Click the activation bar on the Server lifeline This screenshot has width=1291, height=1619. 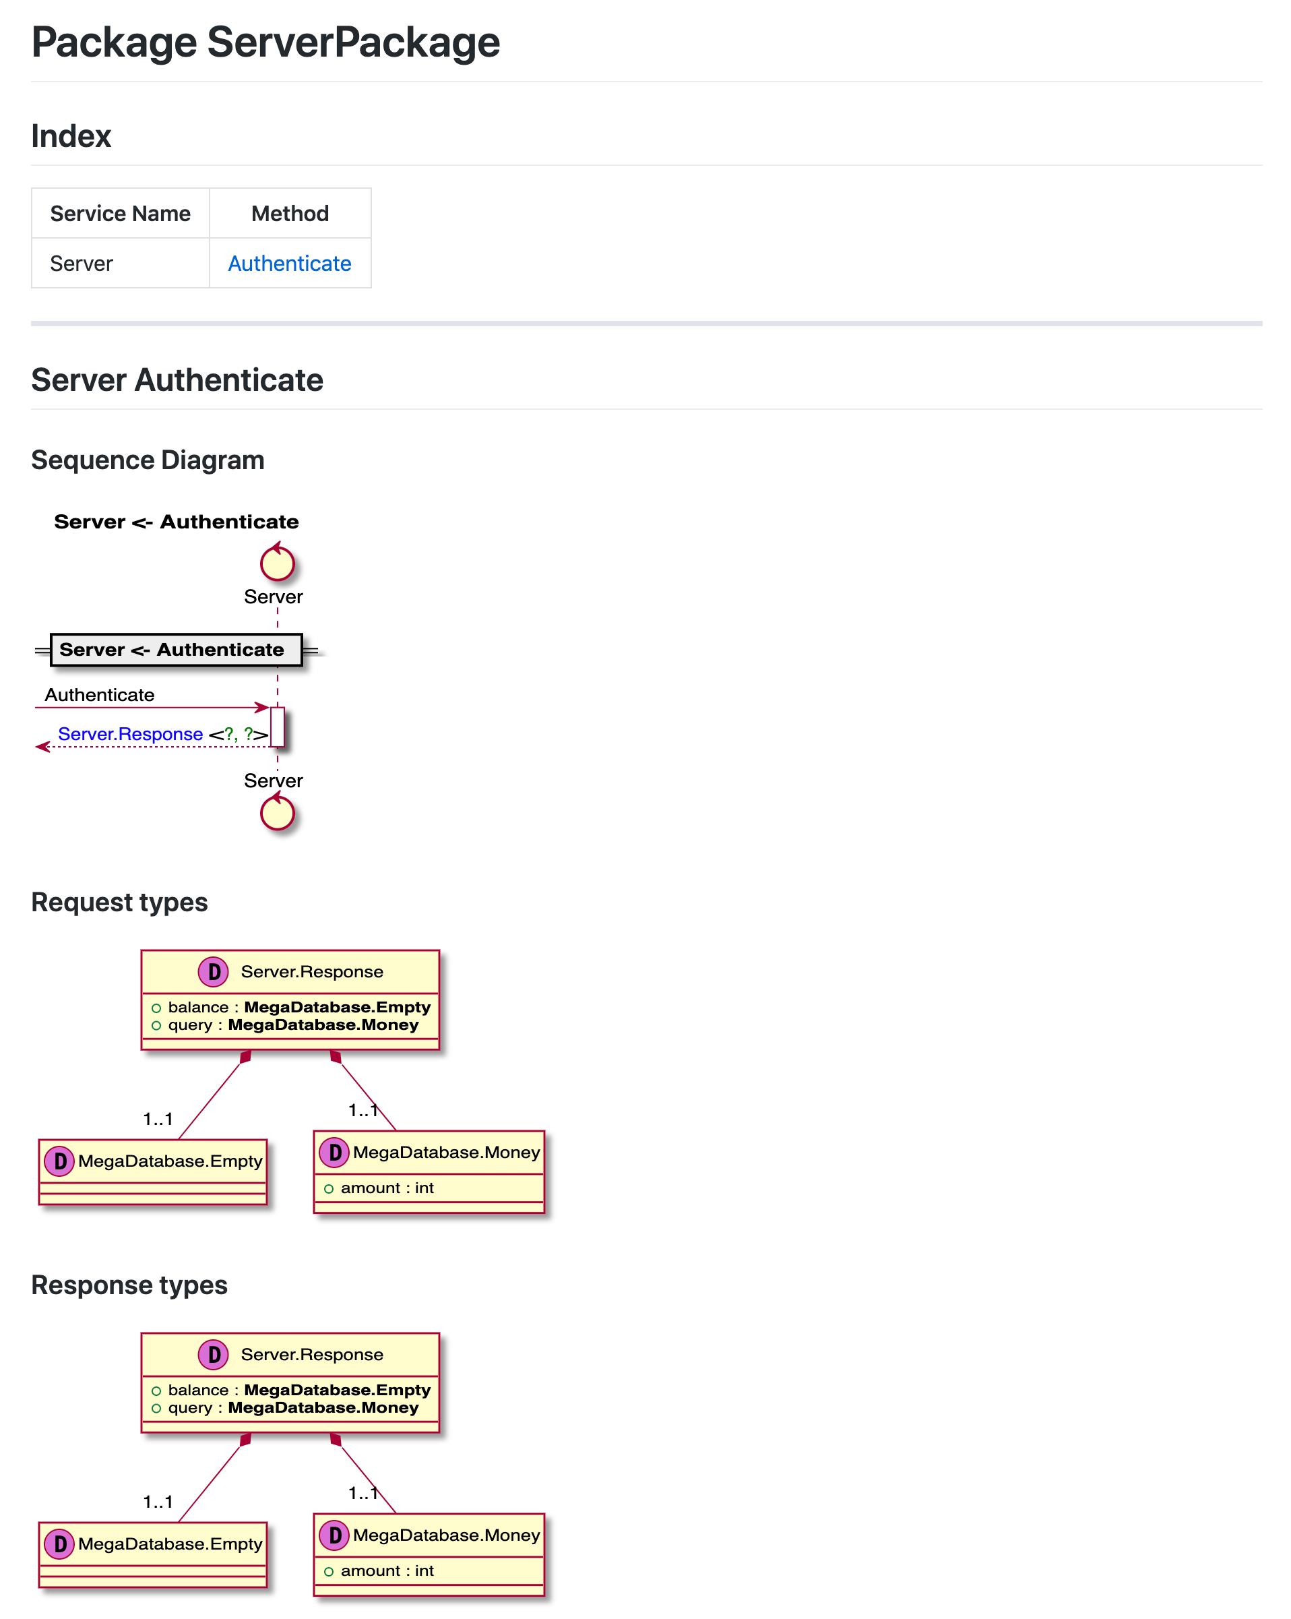tap(277, 727)
